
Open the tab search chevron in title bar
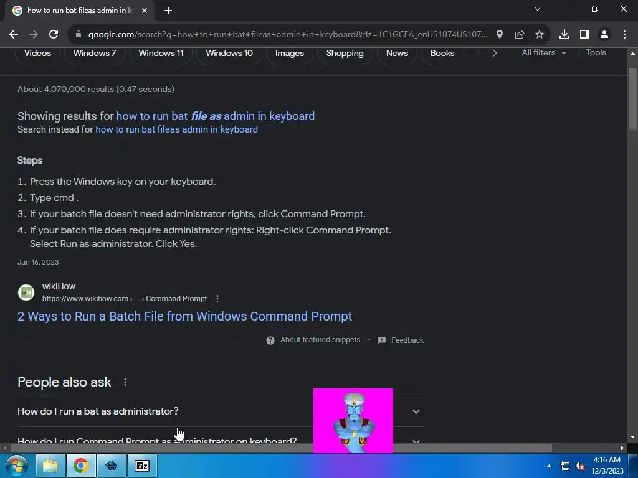[x=538, y=9]
